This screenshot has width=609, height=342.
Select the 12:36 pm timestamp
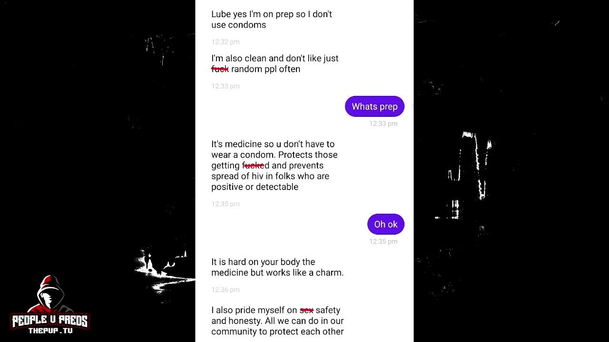tap(226, 290)
